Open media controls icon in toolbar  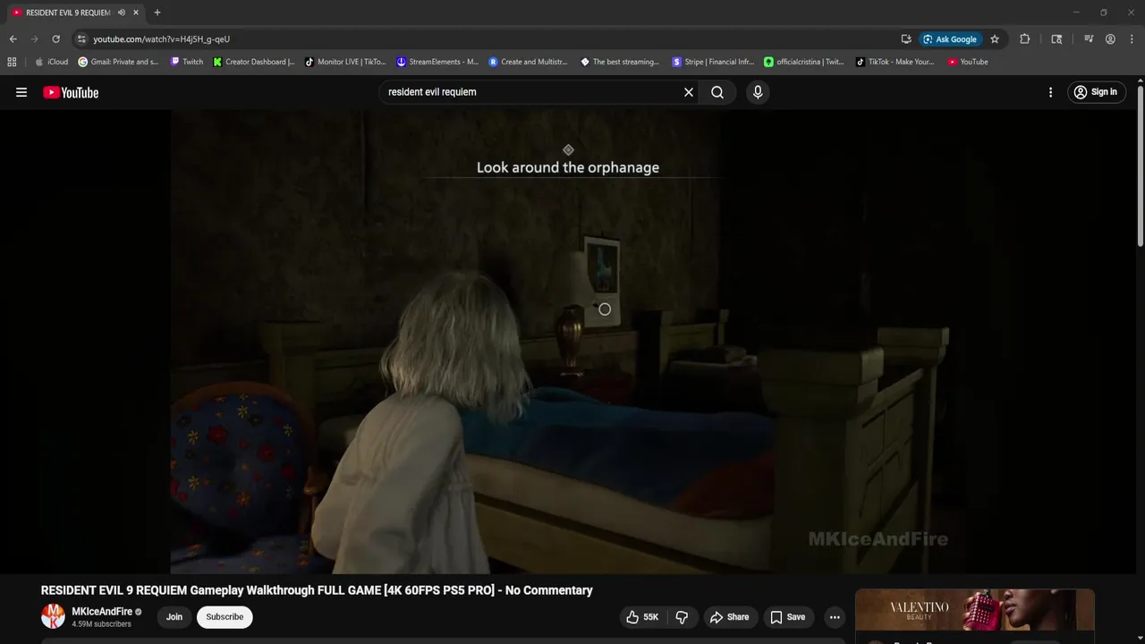(1089, 39)
